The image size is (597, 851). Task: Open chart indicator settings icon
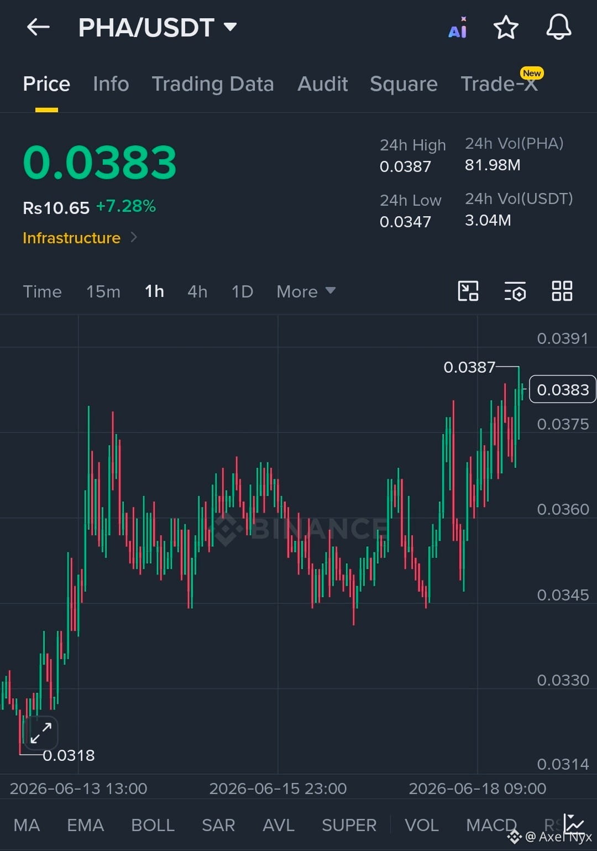tap(515, 291)
